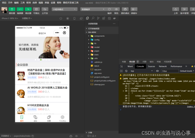Open the 文件 menu
Image resolution: width=195 pixels, height=138 pixels.
click(10, 3)
